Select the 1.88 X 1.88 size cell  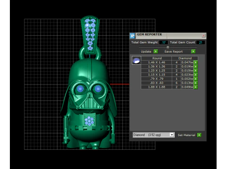156,87
